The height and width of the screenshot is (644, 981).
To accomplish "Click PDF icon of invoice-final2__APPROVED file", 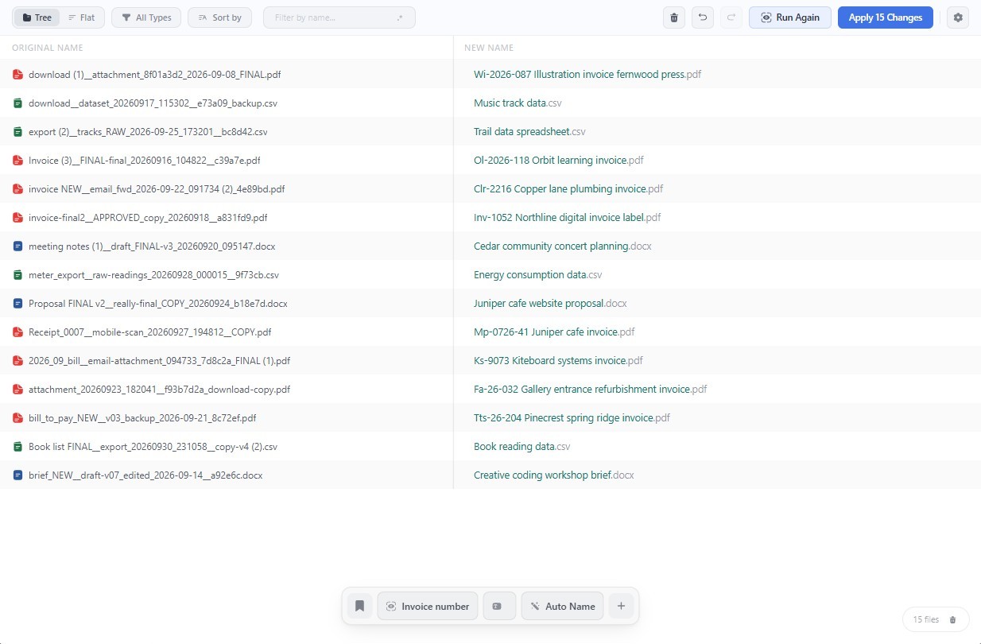I will tap(17, 218).
